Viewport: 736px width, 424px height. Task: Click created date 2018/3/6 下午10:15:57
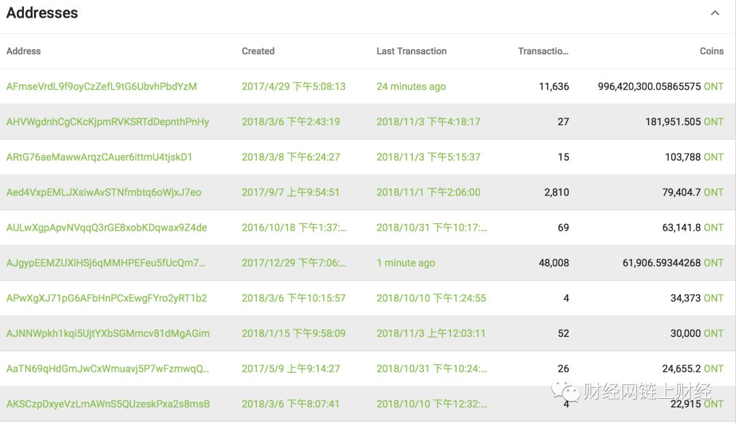tap(293, 298)
